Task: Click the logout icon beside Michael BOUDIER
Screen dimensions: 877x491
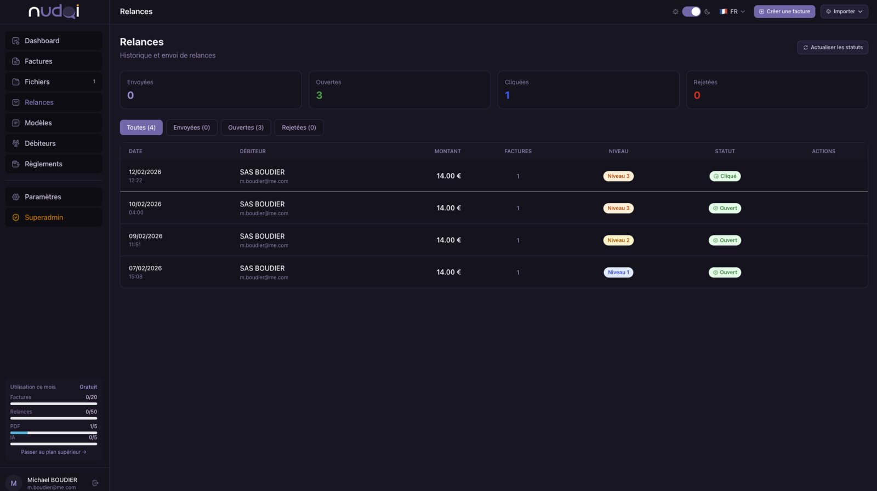Action: click(x=95, y=483)
